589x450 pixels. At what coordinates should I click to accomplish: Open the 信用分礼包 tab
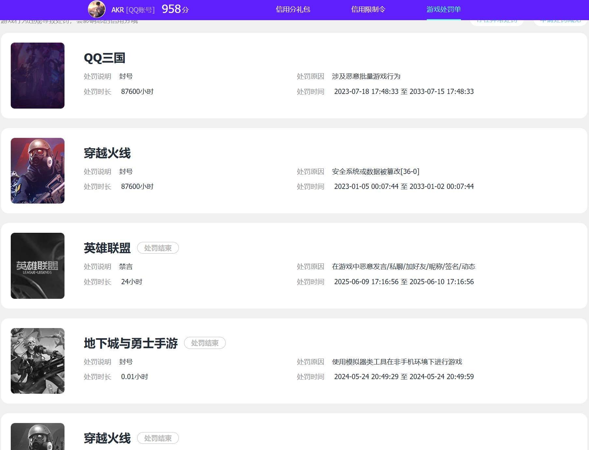tap(293, 9)
